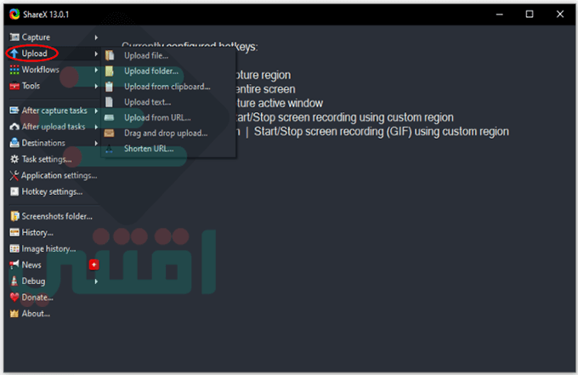The image size is (578, 375).
Task: Click the Shorten URL icon
Action: (109, 149)
